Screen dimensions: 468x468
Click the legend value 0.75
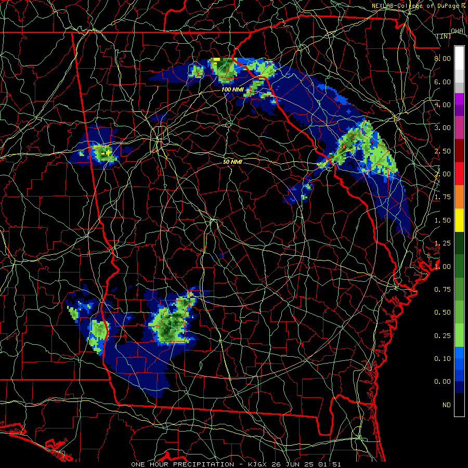coord(443,290)
